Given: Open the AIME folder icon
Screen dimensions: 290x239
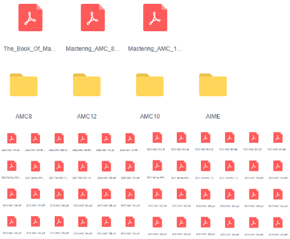Looking at the screenshot, I should click(213, 85).
